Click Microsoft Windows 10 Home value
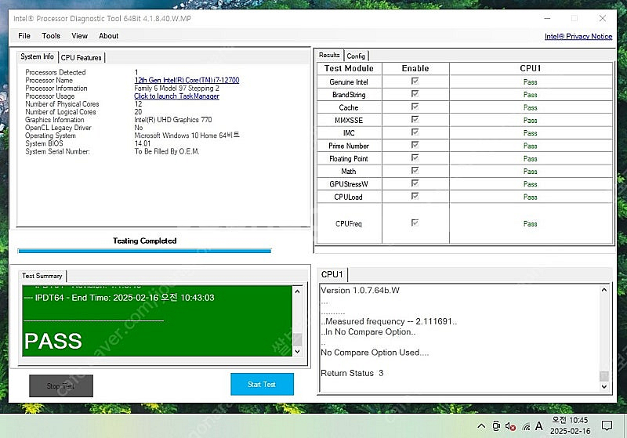This screenshot has width=627, height=438. (187, 136)
